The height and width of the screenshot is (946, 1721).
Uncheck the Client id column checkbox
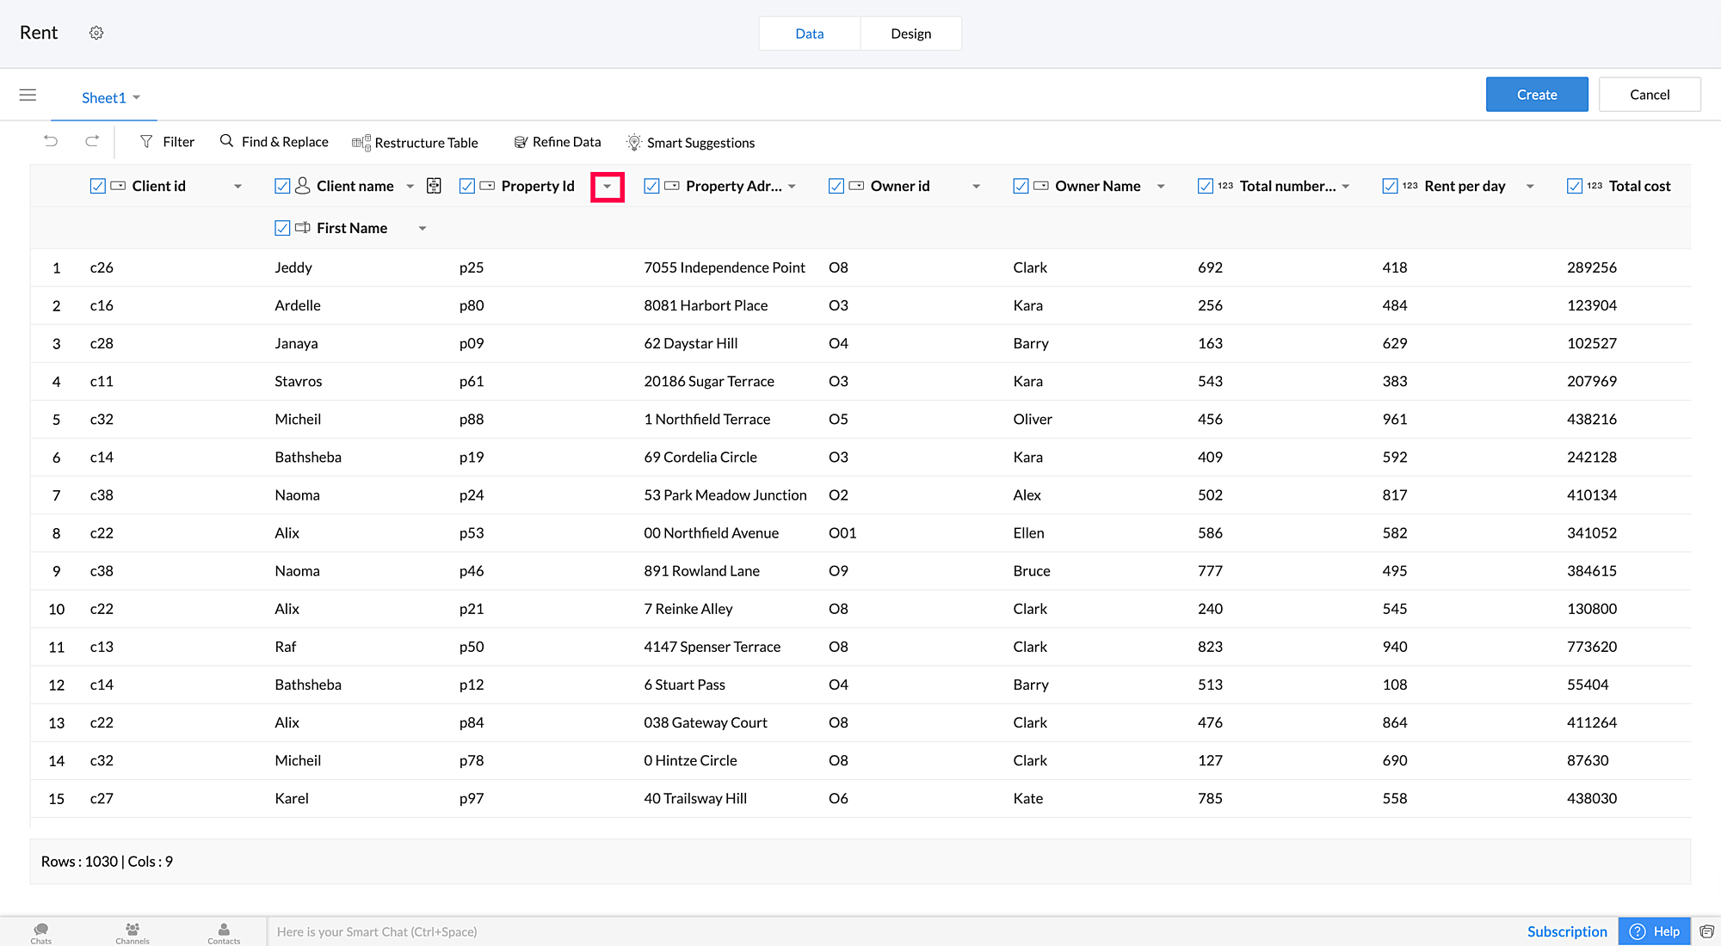tap(97, 186)
